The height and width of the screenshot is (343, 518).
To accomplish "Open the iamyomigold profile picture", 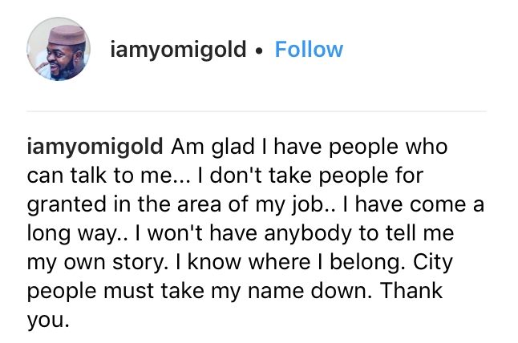I will point(59,49).
